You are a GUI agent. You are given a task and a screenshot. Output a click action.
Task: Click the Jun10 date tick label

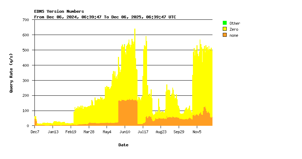125,132
